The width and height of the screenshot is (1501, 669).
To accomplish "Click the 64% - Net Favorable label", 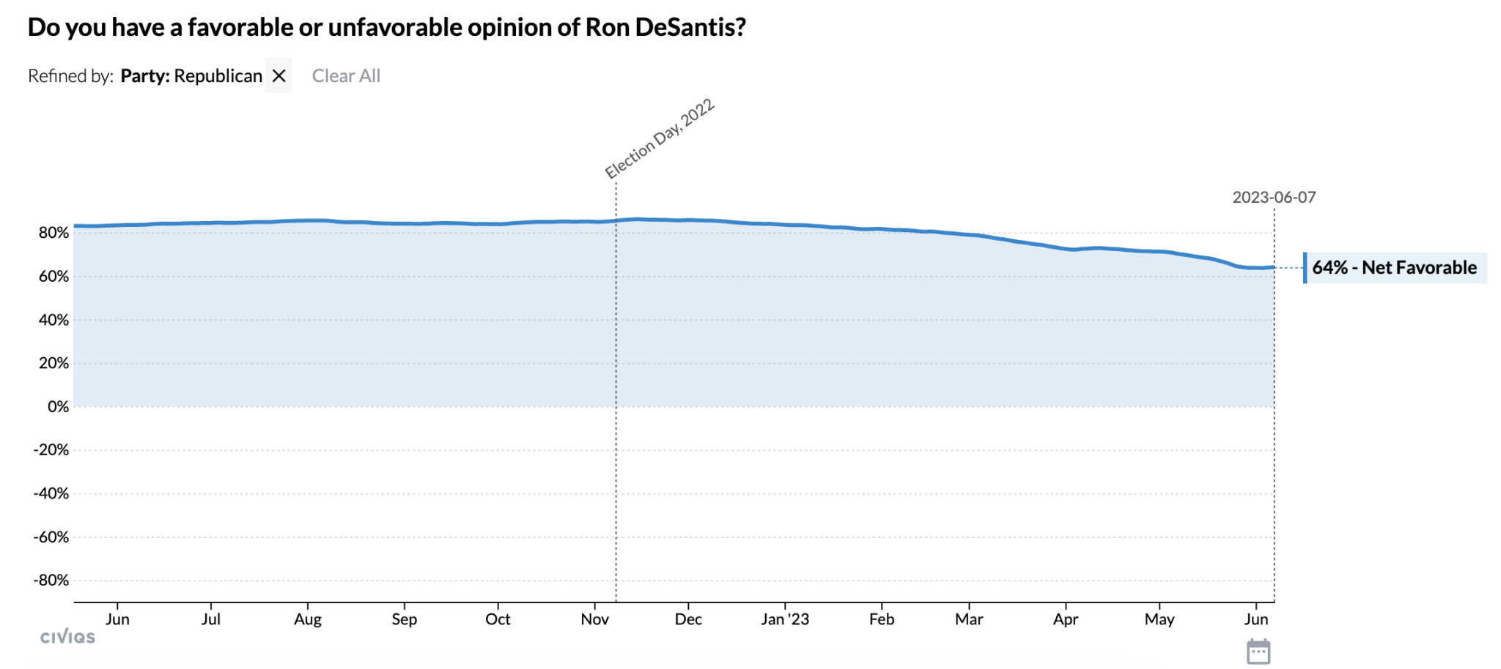I will click(x=1395, y=267).
